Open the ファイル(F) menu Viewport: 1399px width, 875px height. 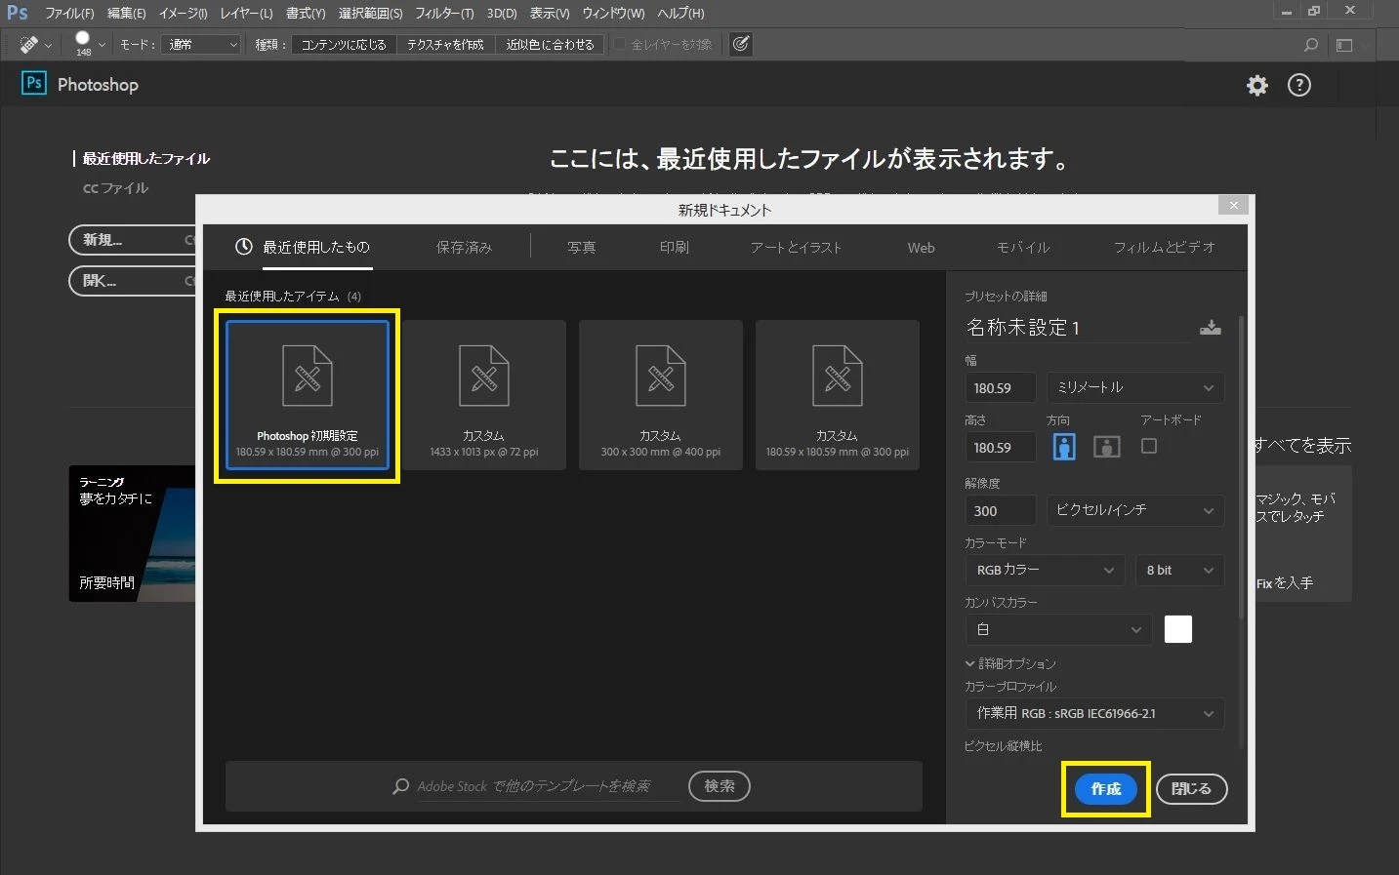point(69,13)
